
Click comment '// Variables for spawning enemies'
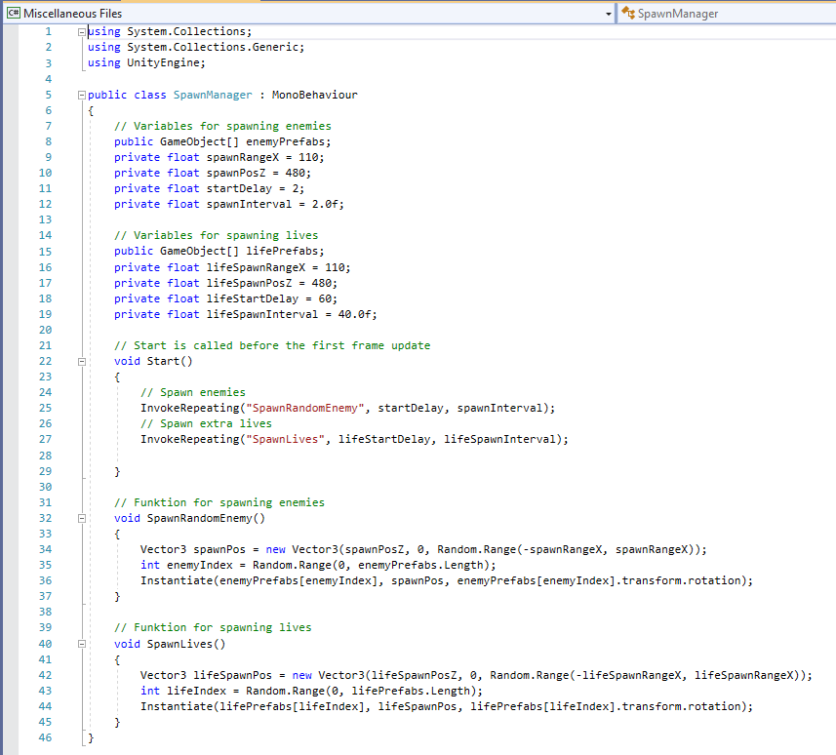222,126
